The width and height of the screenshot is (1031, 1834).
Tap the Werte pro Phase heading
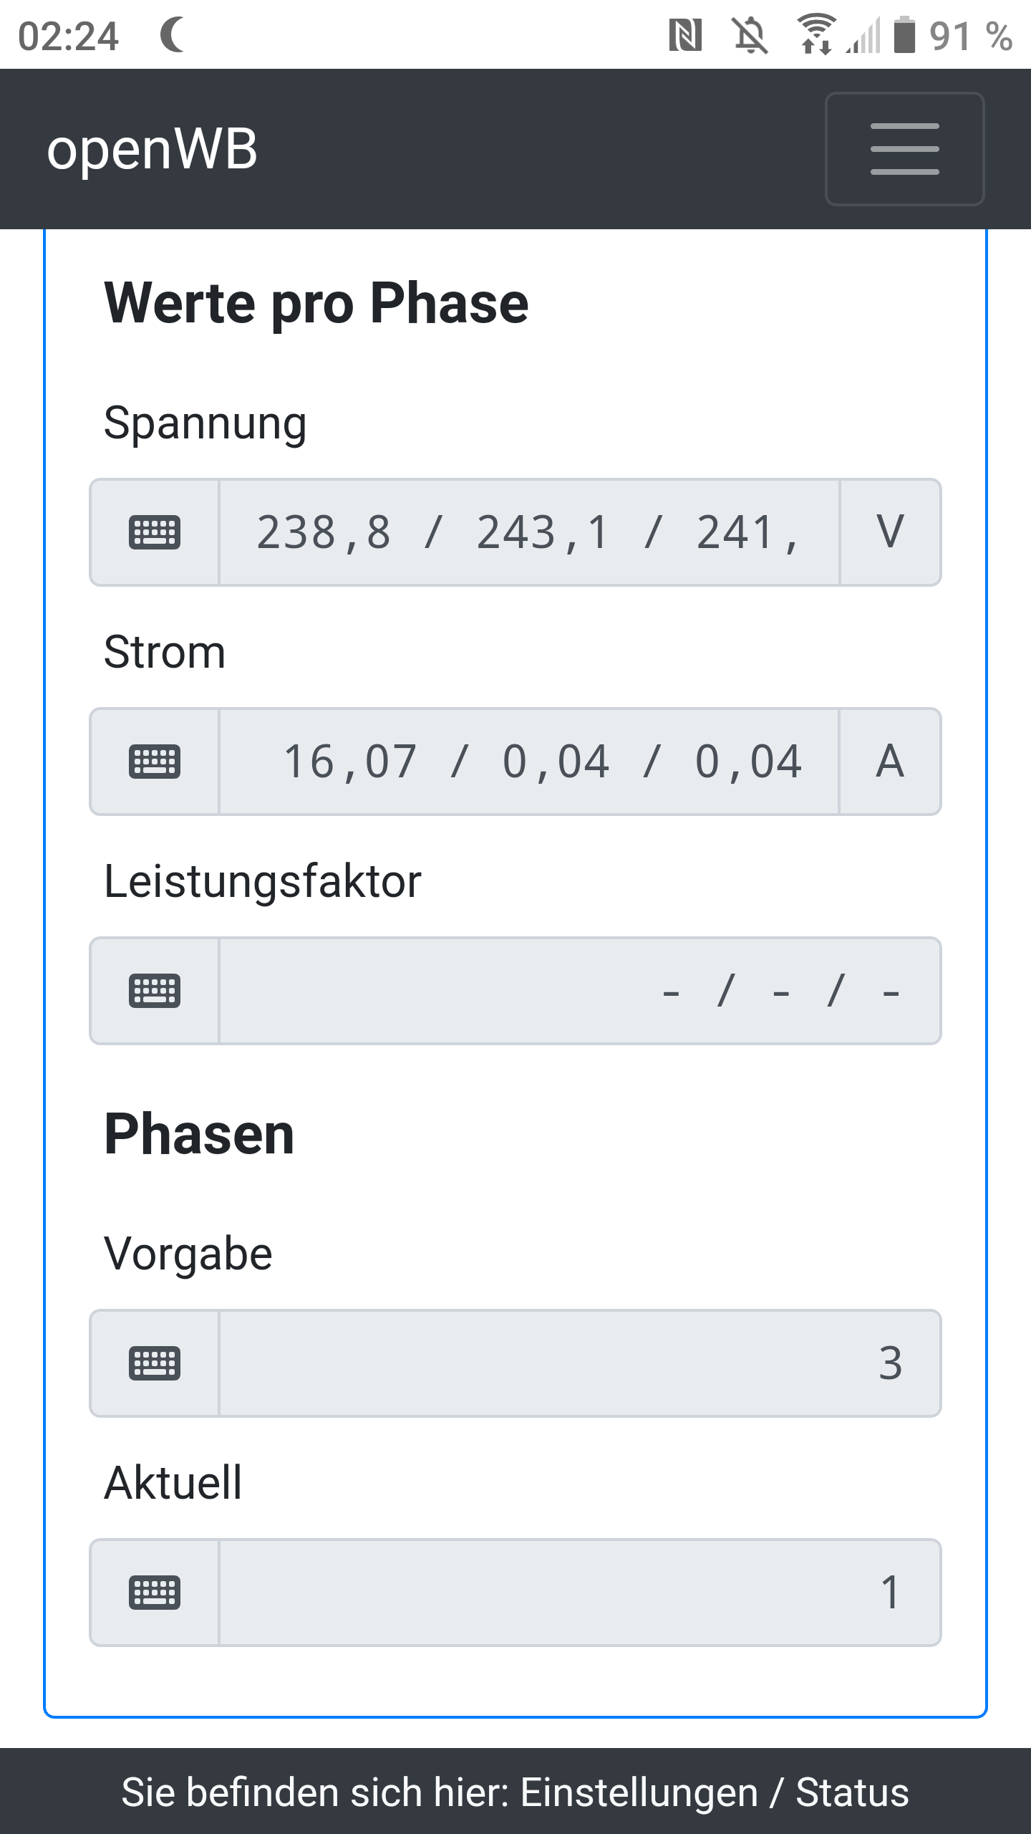316,303
